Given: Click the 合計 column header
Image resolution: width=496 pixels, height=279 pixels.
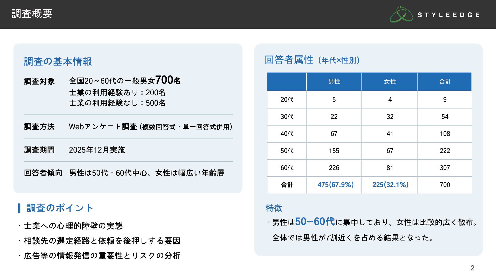Looking at the screenshot, I should 445,82.
